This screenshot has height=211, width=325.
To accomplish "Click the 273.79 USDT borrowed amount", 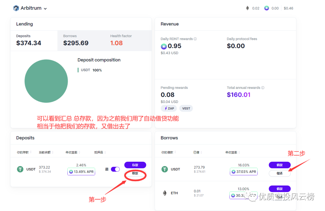I will click(199, 167).
